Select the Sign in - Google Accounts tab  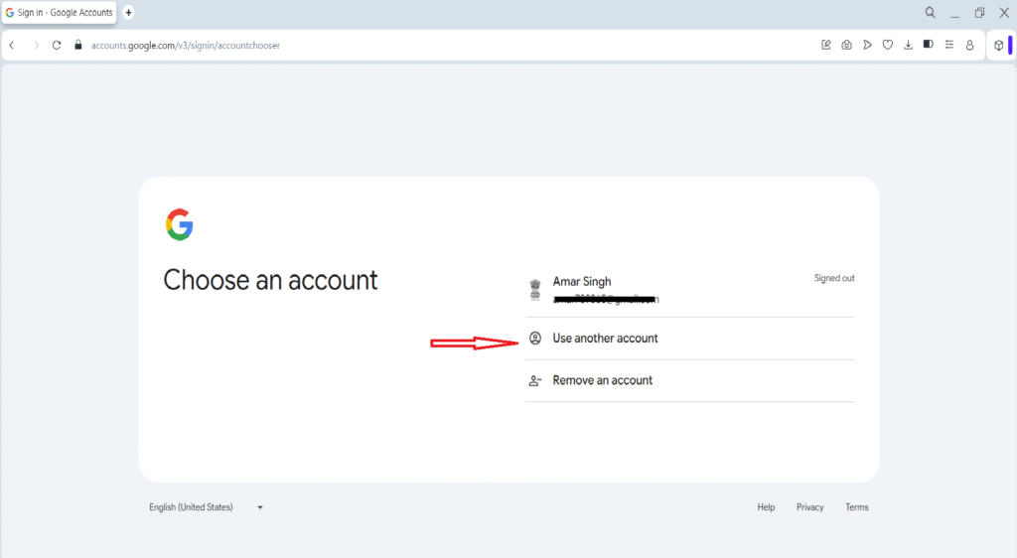click(x=59, y=12)
